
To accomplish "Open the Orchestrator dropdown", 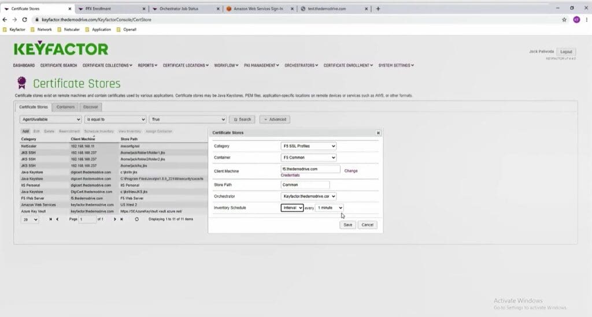I will (309, 196).
